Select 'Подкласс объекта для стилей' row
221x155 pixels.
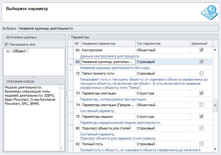[108, 128]
